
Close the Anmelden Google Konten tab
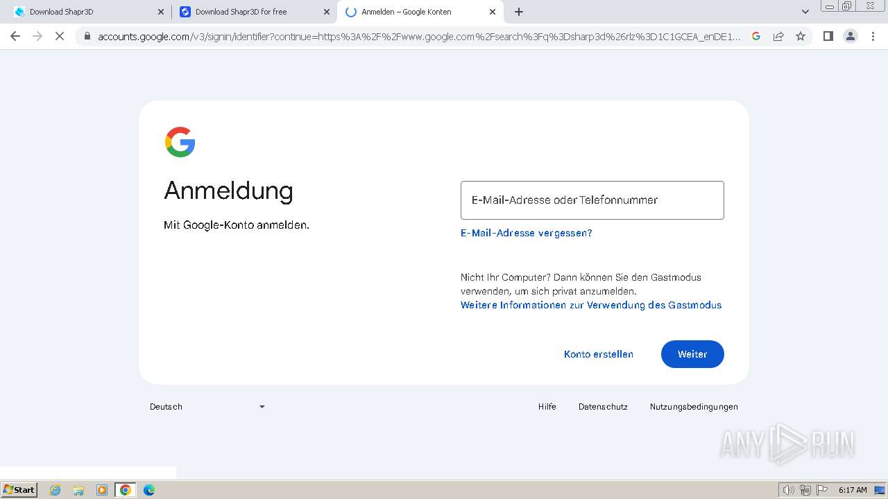click(493, 12)
